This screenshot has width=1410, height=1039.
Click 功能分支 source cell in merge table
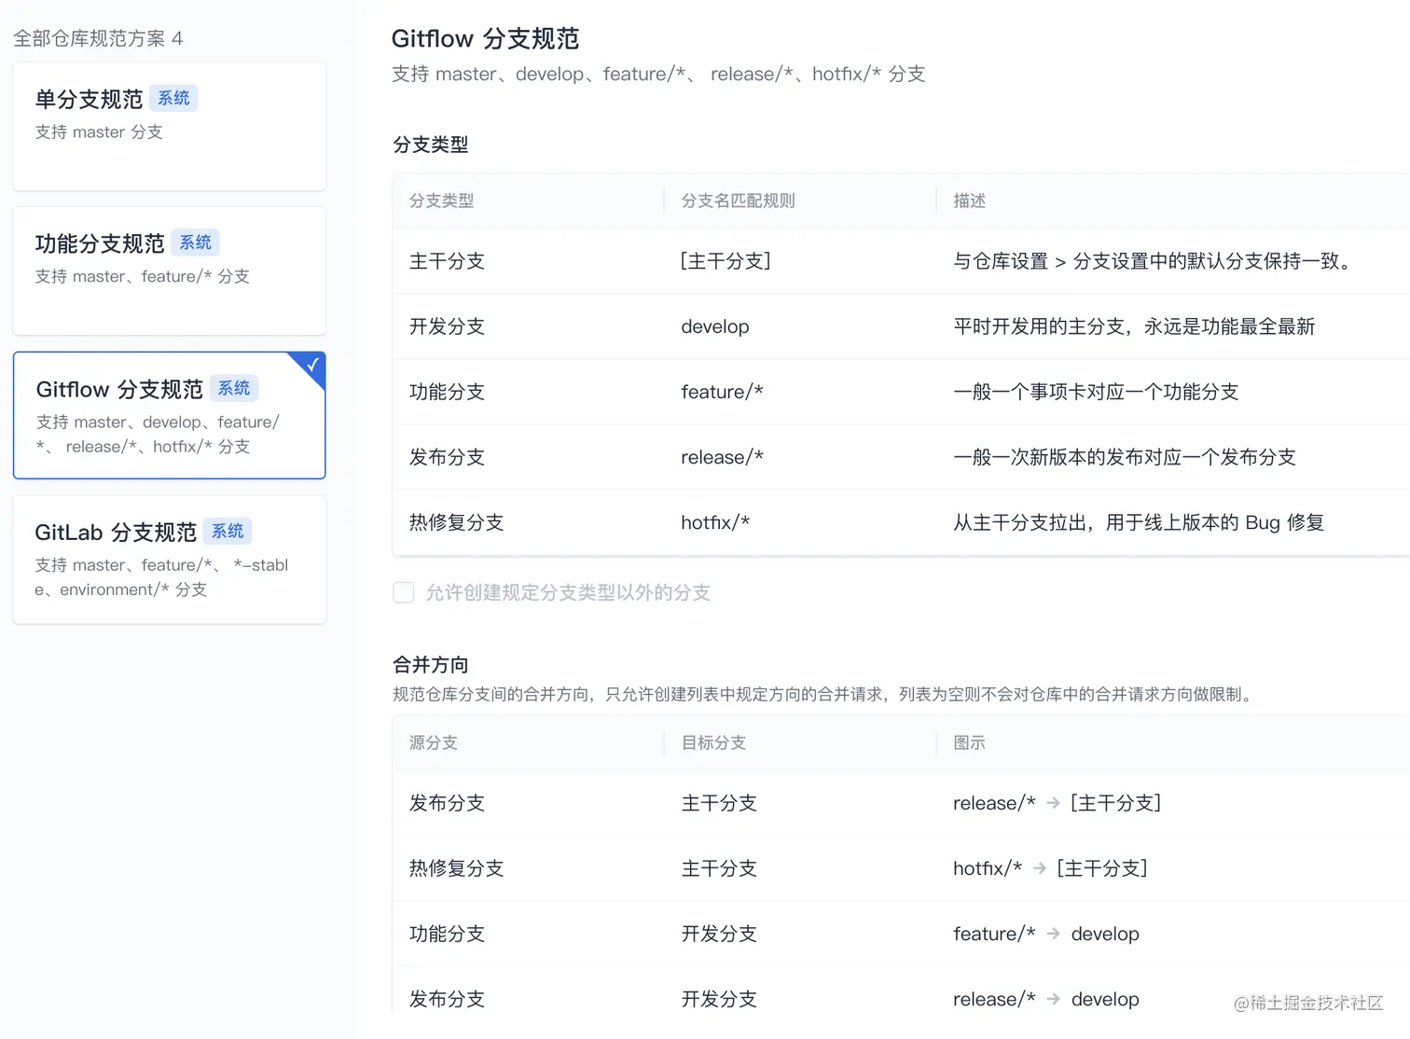[447, 934]
